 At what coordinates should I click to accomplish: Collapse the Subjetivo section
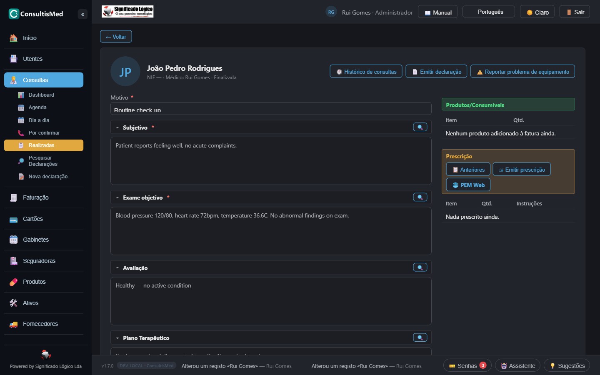tap(117, 127)
